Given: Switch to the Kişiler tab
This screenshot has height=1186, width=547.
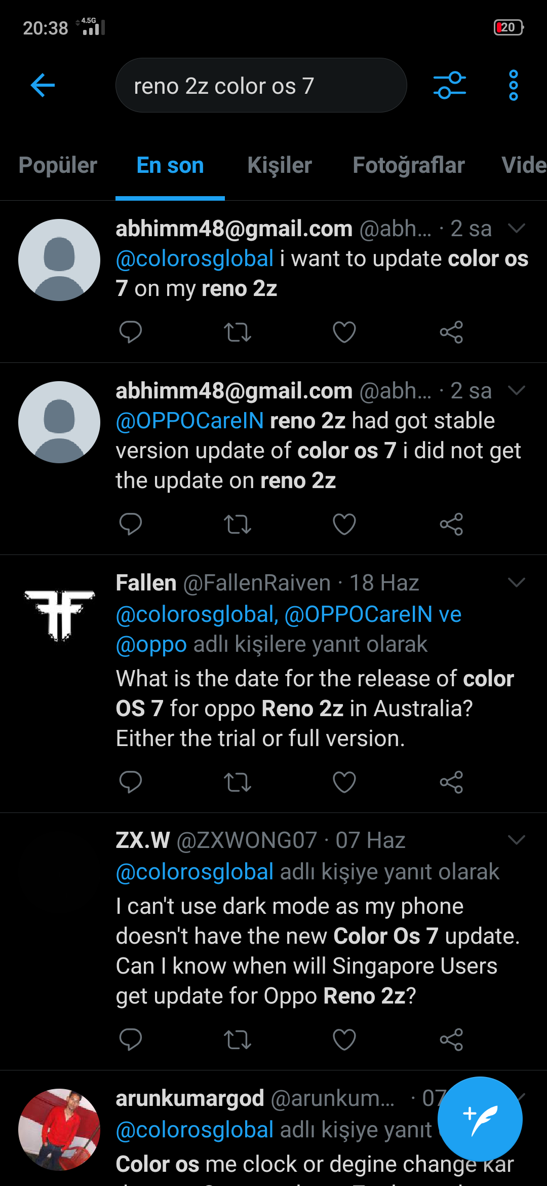Looking at the screenshot, I should [280, 165].
